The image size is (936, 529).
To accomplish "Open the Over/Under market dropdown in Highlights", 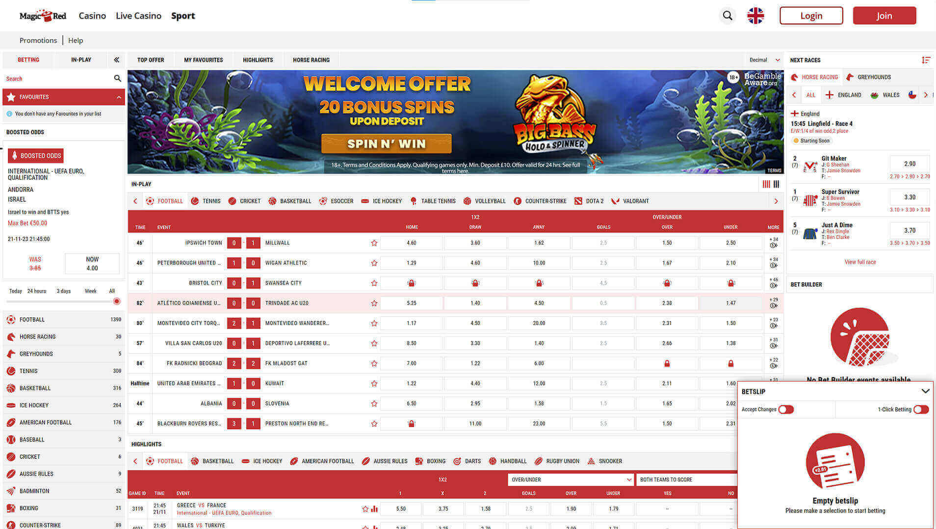I will point(571,480).
